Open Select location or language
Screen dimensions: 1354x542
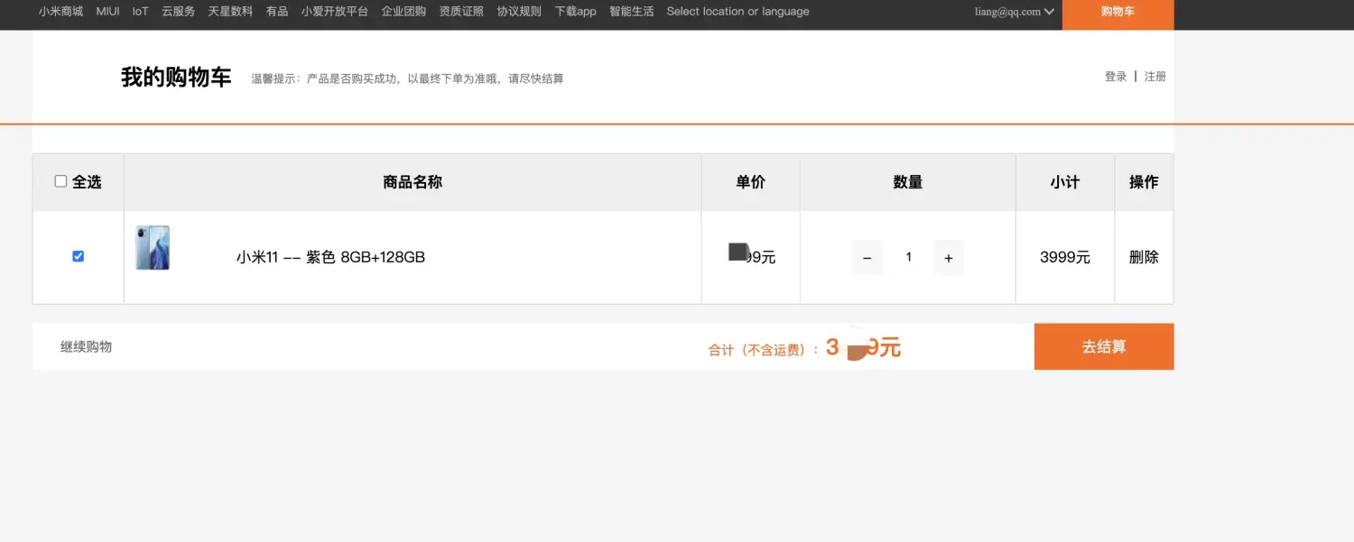737,12
